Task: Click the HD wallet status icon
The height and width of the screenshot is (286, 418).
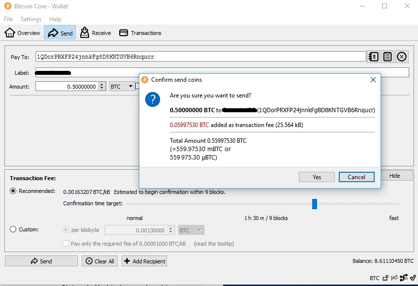Action: tap(394, 278)
